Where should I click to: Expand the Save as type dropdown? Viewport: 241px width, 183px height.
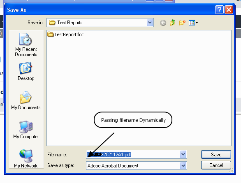click(183, 165)
